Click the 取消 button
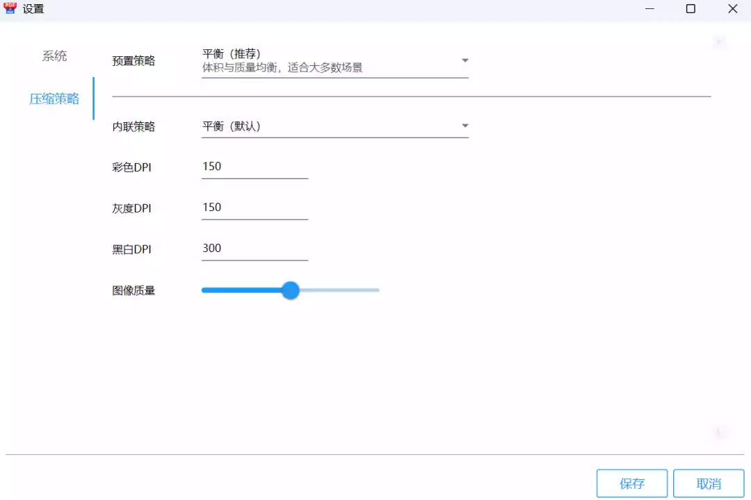The image size is (751, 500). [x=708, y=483]
